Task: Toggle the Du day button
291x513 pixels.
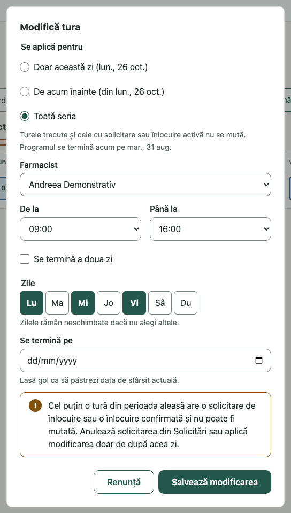Action: (186, 303)
